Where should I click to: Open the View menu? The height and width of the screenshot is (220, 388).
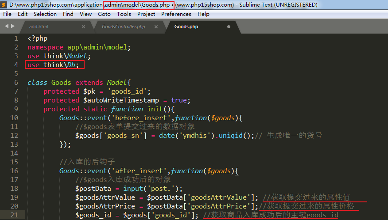[85, 14]
